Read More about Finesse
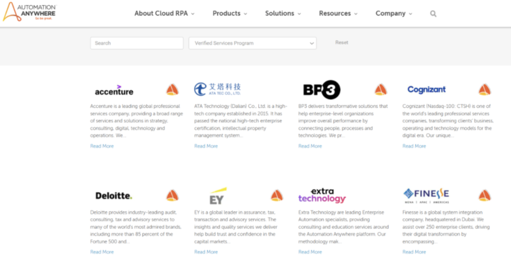 click(x=414, y=252)
